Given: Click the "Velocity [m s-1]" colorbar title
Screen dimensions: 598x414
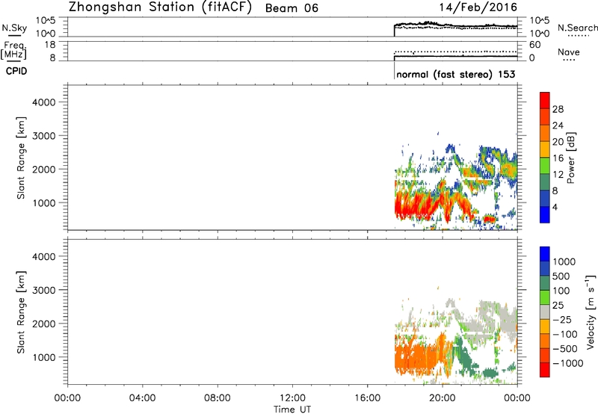Looking at the screenshot, I should click(x=591, y=312).
